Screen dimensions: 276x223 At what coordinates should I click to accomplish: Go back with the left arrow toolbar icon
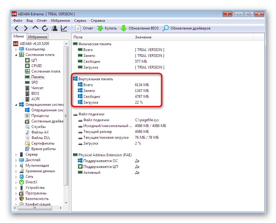[17, 28]
